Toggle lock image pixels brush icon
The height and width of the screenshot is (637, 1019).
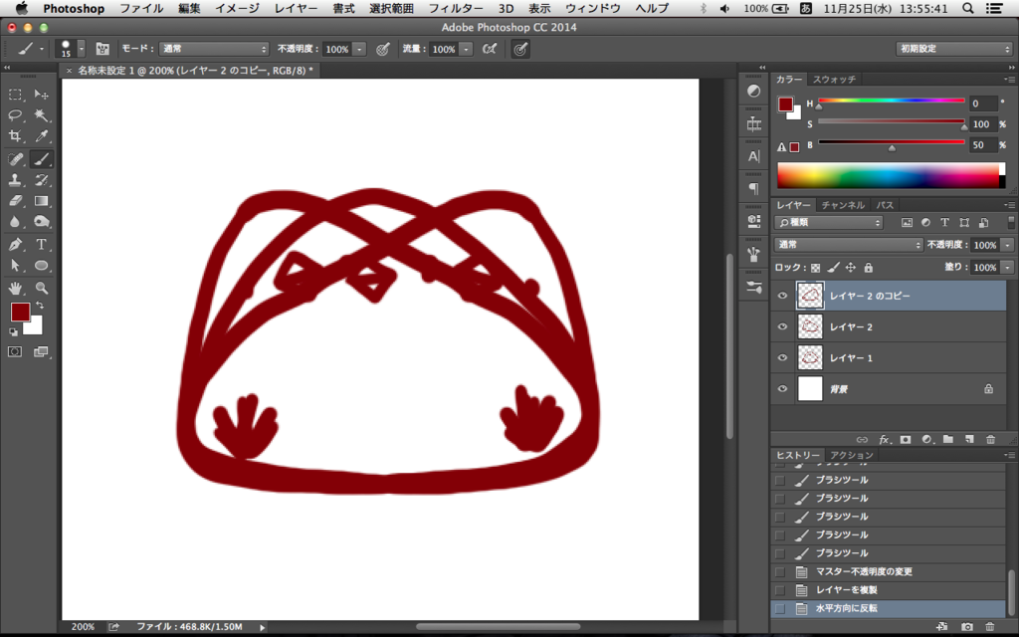[x=833, y=268]
